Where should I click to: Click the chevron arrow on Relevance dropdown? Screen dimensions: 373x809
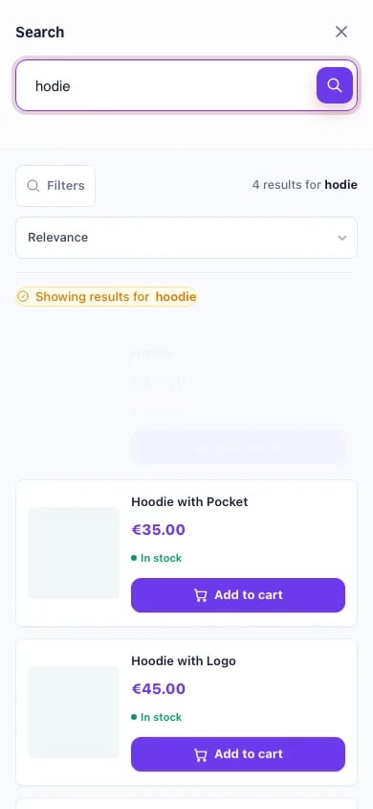(342, 238)
